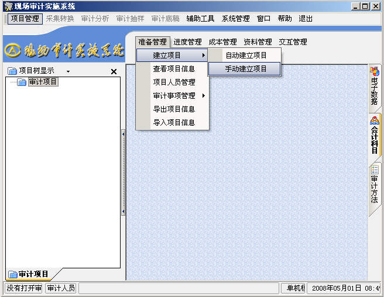Select the 资料管理 tab

(x=258, y=42)
